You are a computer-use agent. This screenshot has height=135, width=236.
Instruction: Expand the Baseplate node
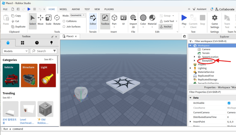[x=194, y=61]
